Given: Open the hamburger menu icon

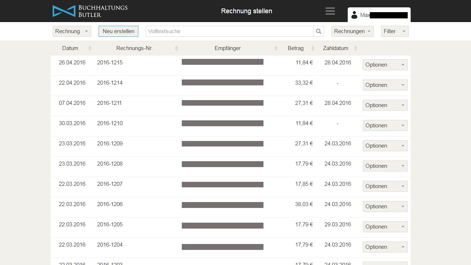Looking at the screenshot, I should (330, 11).
